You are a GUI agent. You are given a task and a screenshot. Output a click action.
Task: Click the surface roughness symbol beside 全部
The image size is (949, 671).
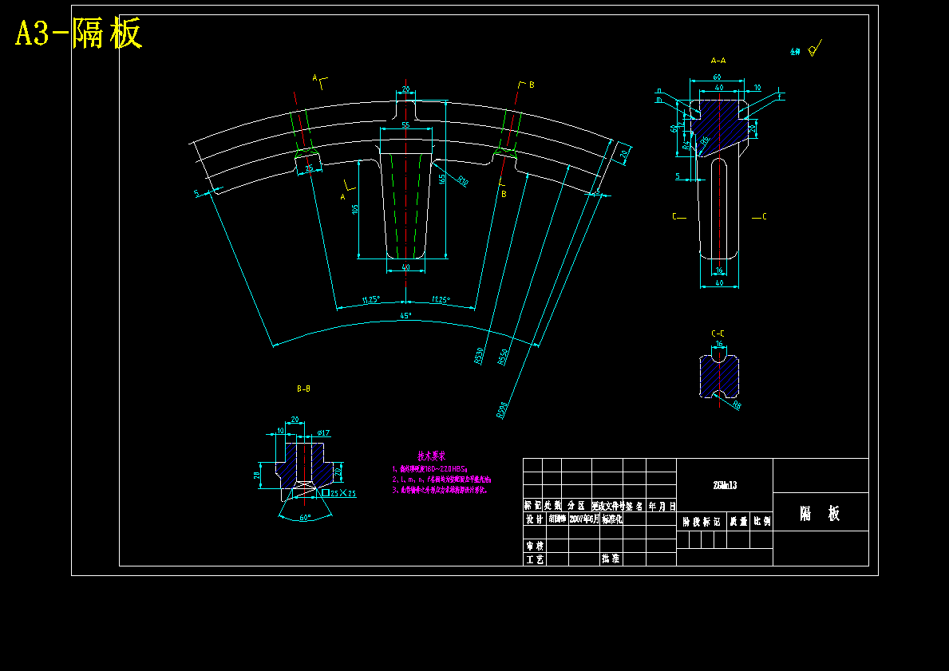pyautogui.click(x=815, y=48)
